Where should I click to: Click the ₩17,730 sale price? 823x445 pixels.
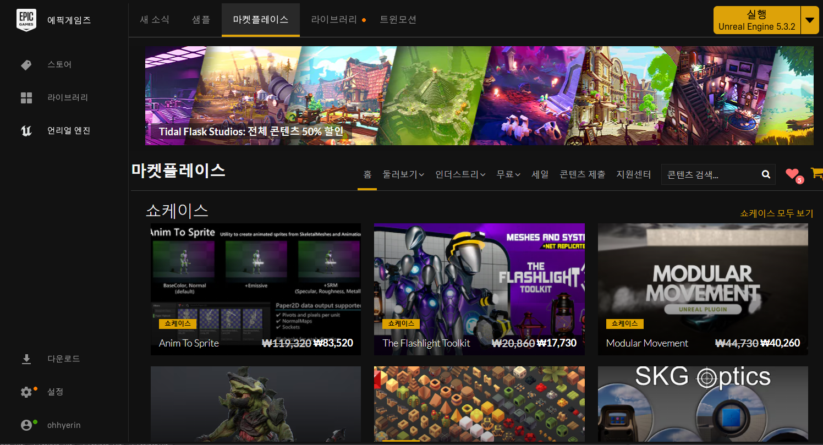[557, 343]
